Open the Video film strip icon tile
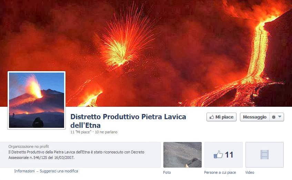Viewport: 292px width, 180px height. (264, 154)
